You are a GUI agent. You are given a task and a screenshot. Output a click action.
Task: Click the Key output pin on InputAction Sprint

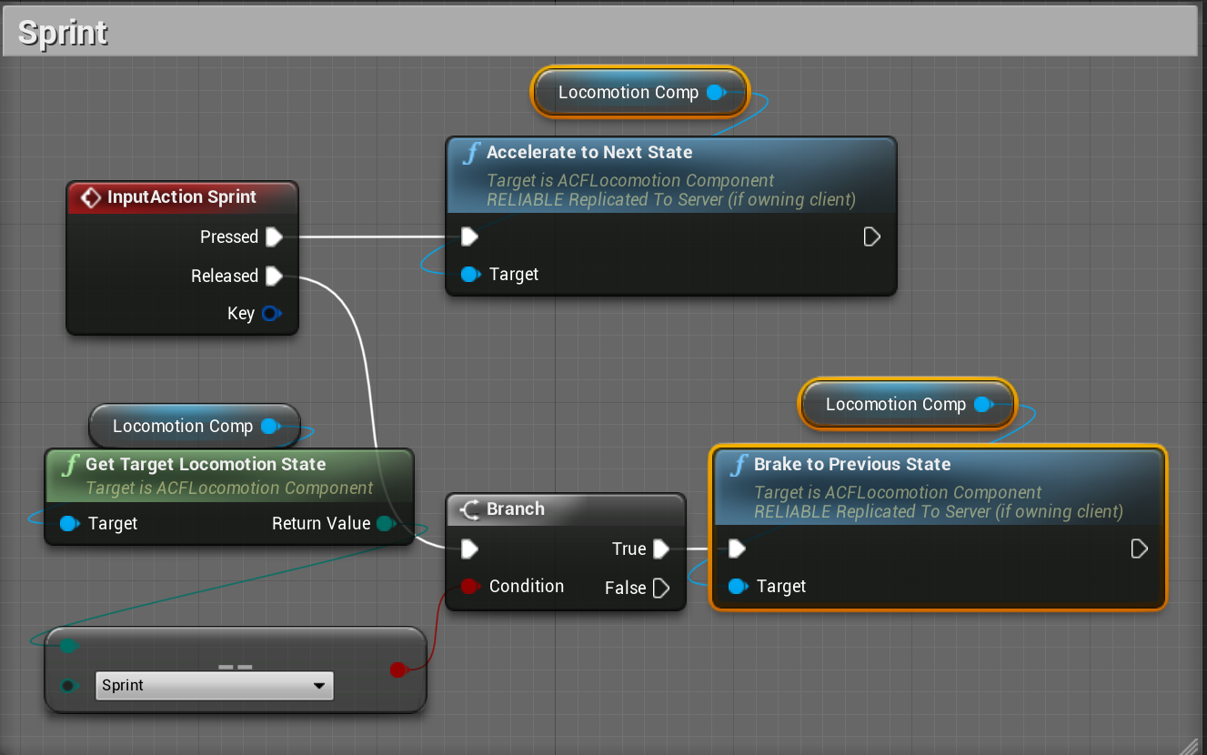[271, 314]
